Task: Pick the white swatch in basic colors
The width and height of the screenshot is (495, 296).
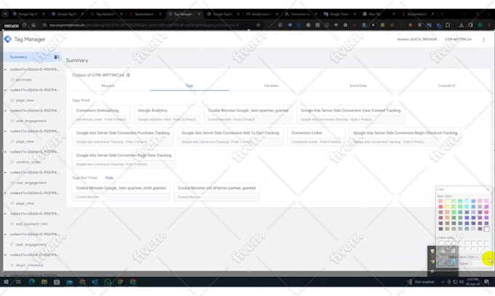Action: click(486, 229)
